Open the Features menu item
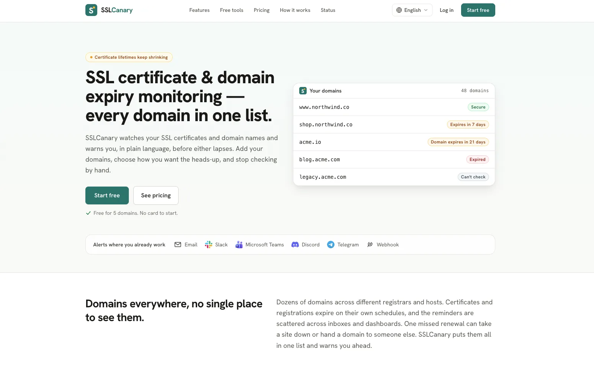 199,10
